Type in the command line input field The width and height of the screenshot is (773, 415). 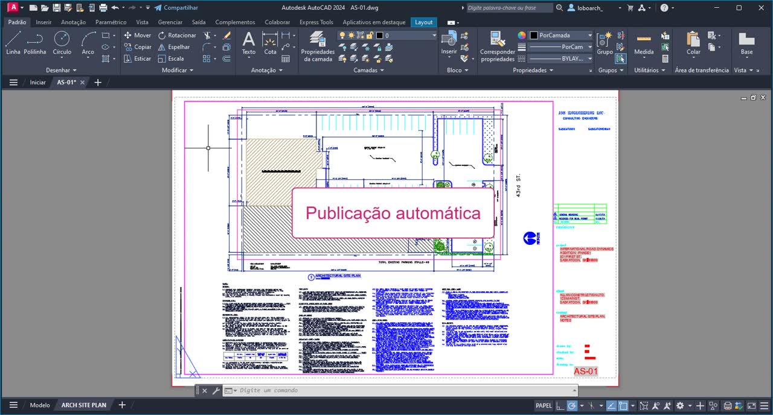point(362,390)
